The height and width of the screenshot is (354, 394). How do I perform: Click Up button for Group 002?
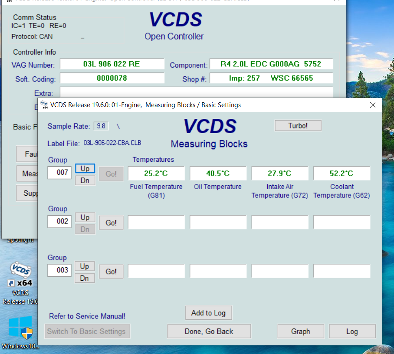(85, 217)
